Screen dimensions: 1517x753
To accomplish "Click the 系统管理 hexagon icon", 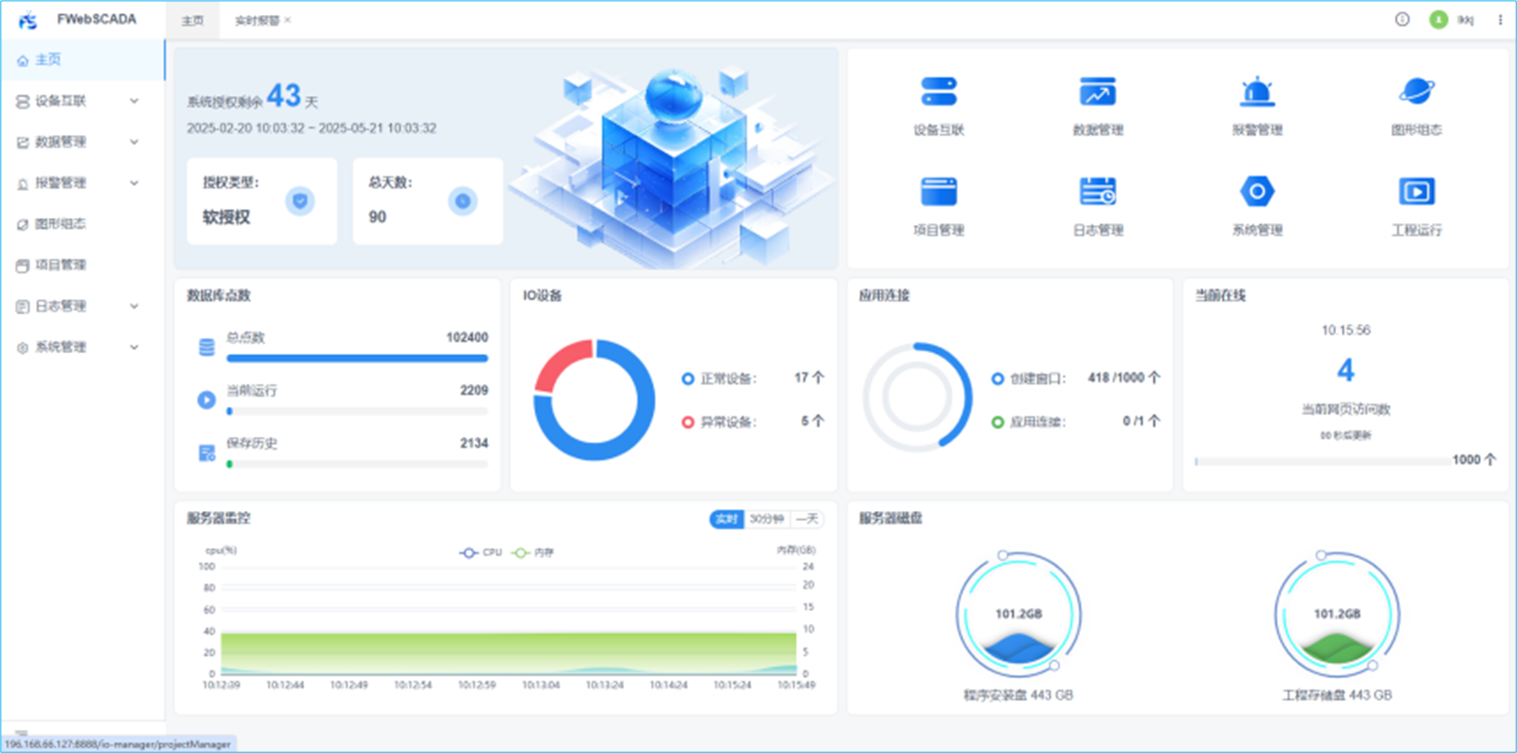I will pyautogui.click(x=1257, y=193).
